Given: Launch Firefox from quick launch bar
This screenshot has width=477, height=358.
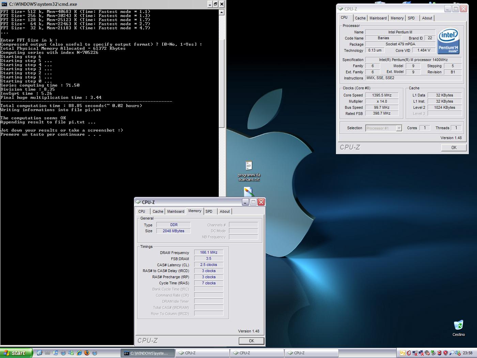Looking at the screenshot, I should click(87, 353).
